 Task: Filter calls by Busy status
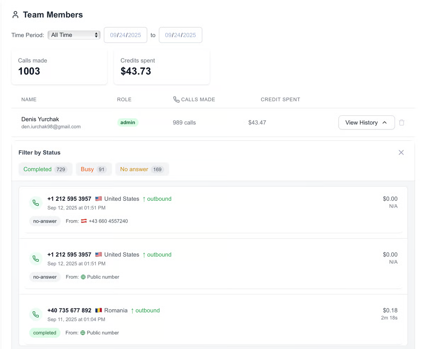click(x=93, y=169)
